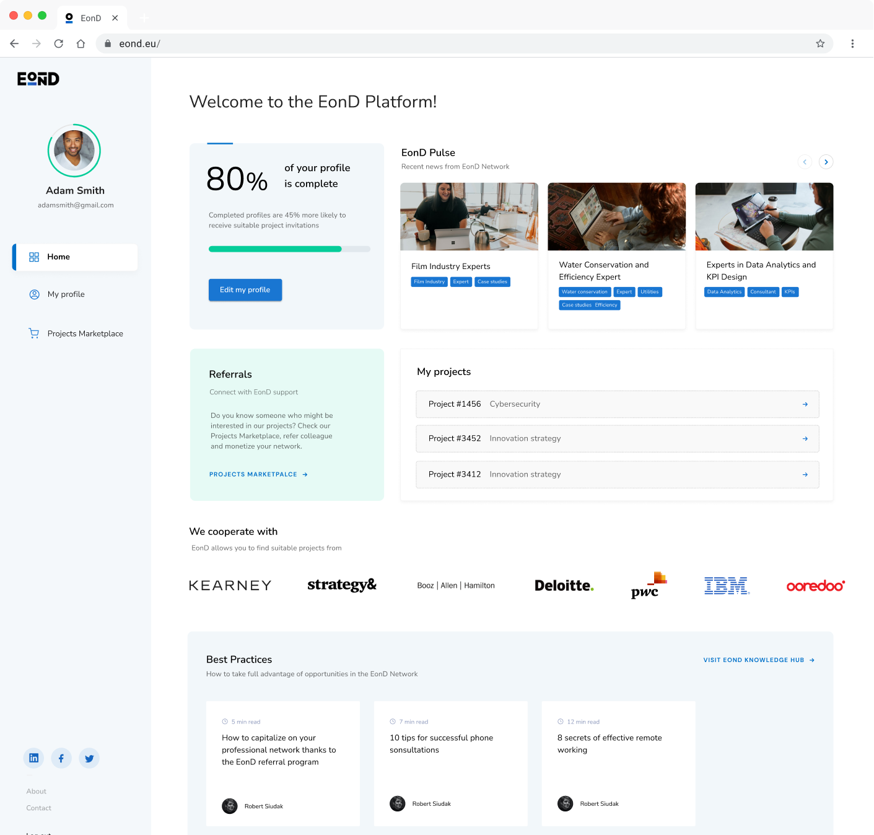
Task: Open the VISIT EOND KNOWLEDGE HUB link
Action: (754, 660)
